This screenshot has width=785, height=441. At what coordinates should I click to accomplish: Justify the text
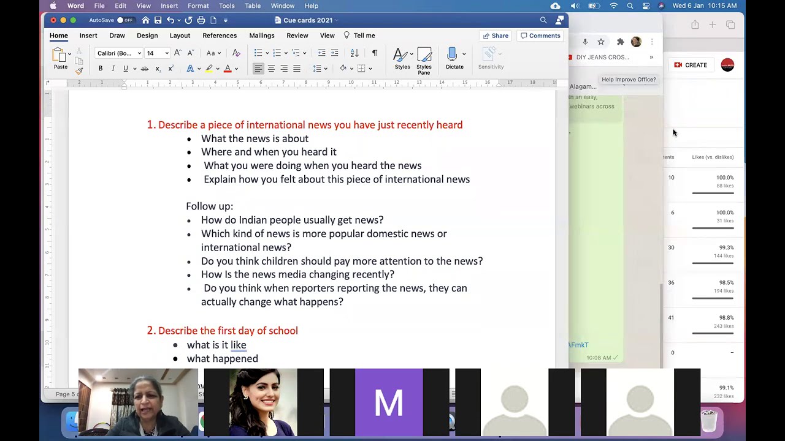tap(297, 69)
